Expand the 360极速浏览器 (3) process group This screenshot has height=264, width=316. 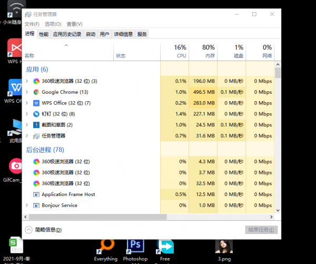tap(27, 81)
